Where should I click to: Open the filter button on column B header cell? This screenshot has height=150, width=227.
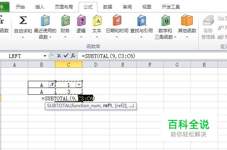tap(52, 85)
